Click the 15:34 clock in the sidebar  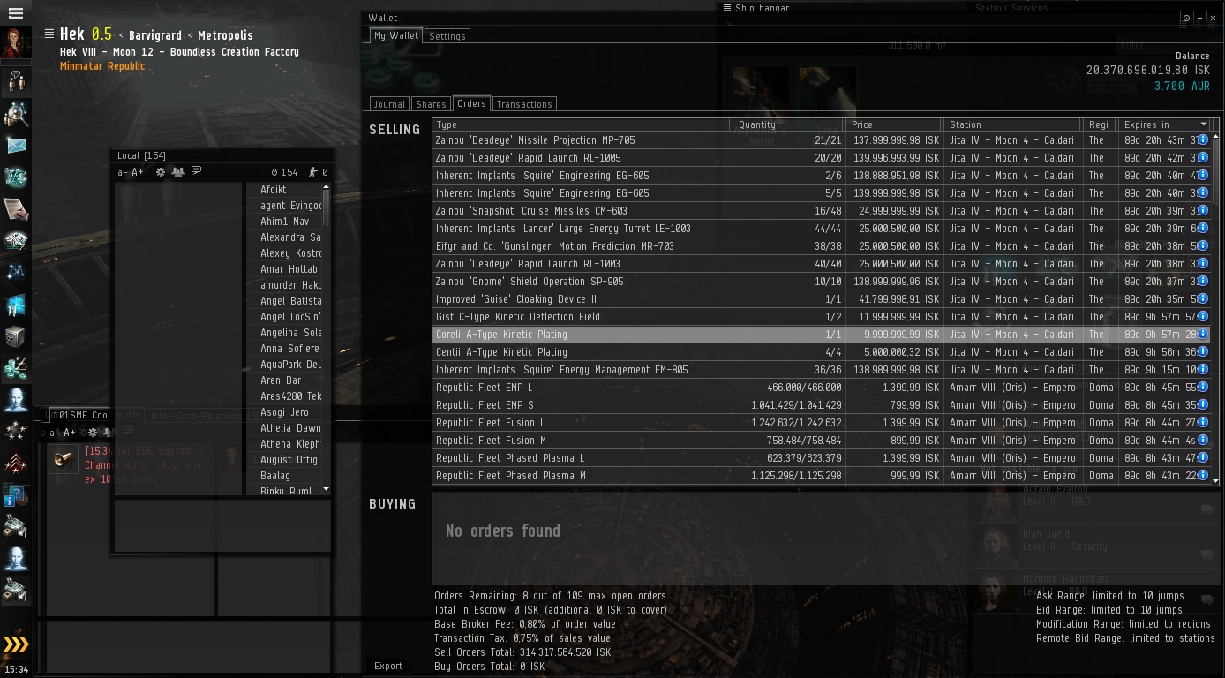click(16, 669)
